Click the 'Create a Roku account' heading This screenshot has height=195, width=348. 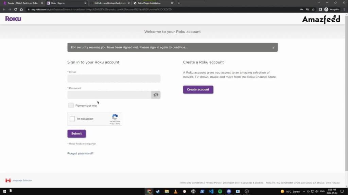[203, 62]
